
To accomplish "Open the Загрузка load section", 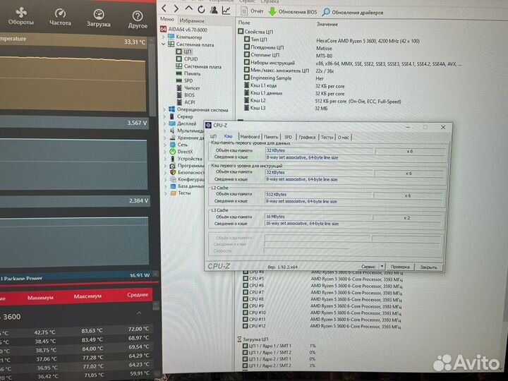I will pyautogui.click(x=99, y=19).
